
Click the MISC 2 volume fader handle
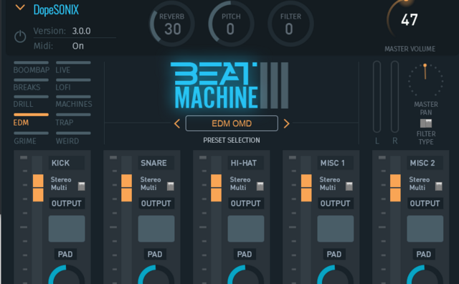tap(395, 188)
